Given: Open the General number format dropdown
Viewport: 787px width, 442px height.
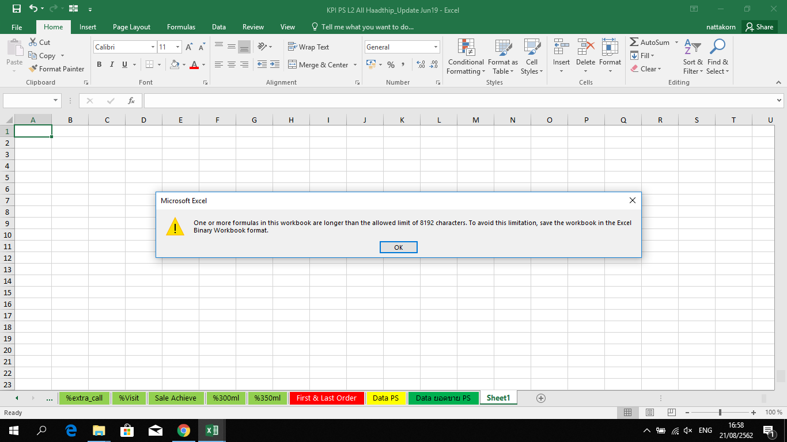Looking at the screenshot, I should [x=436, y=47].
